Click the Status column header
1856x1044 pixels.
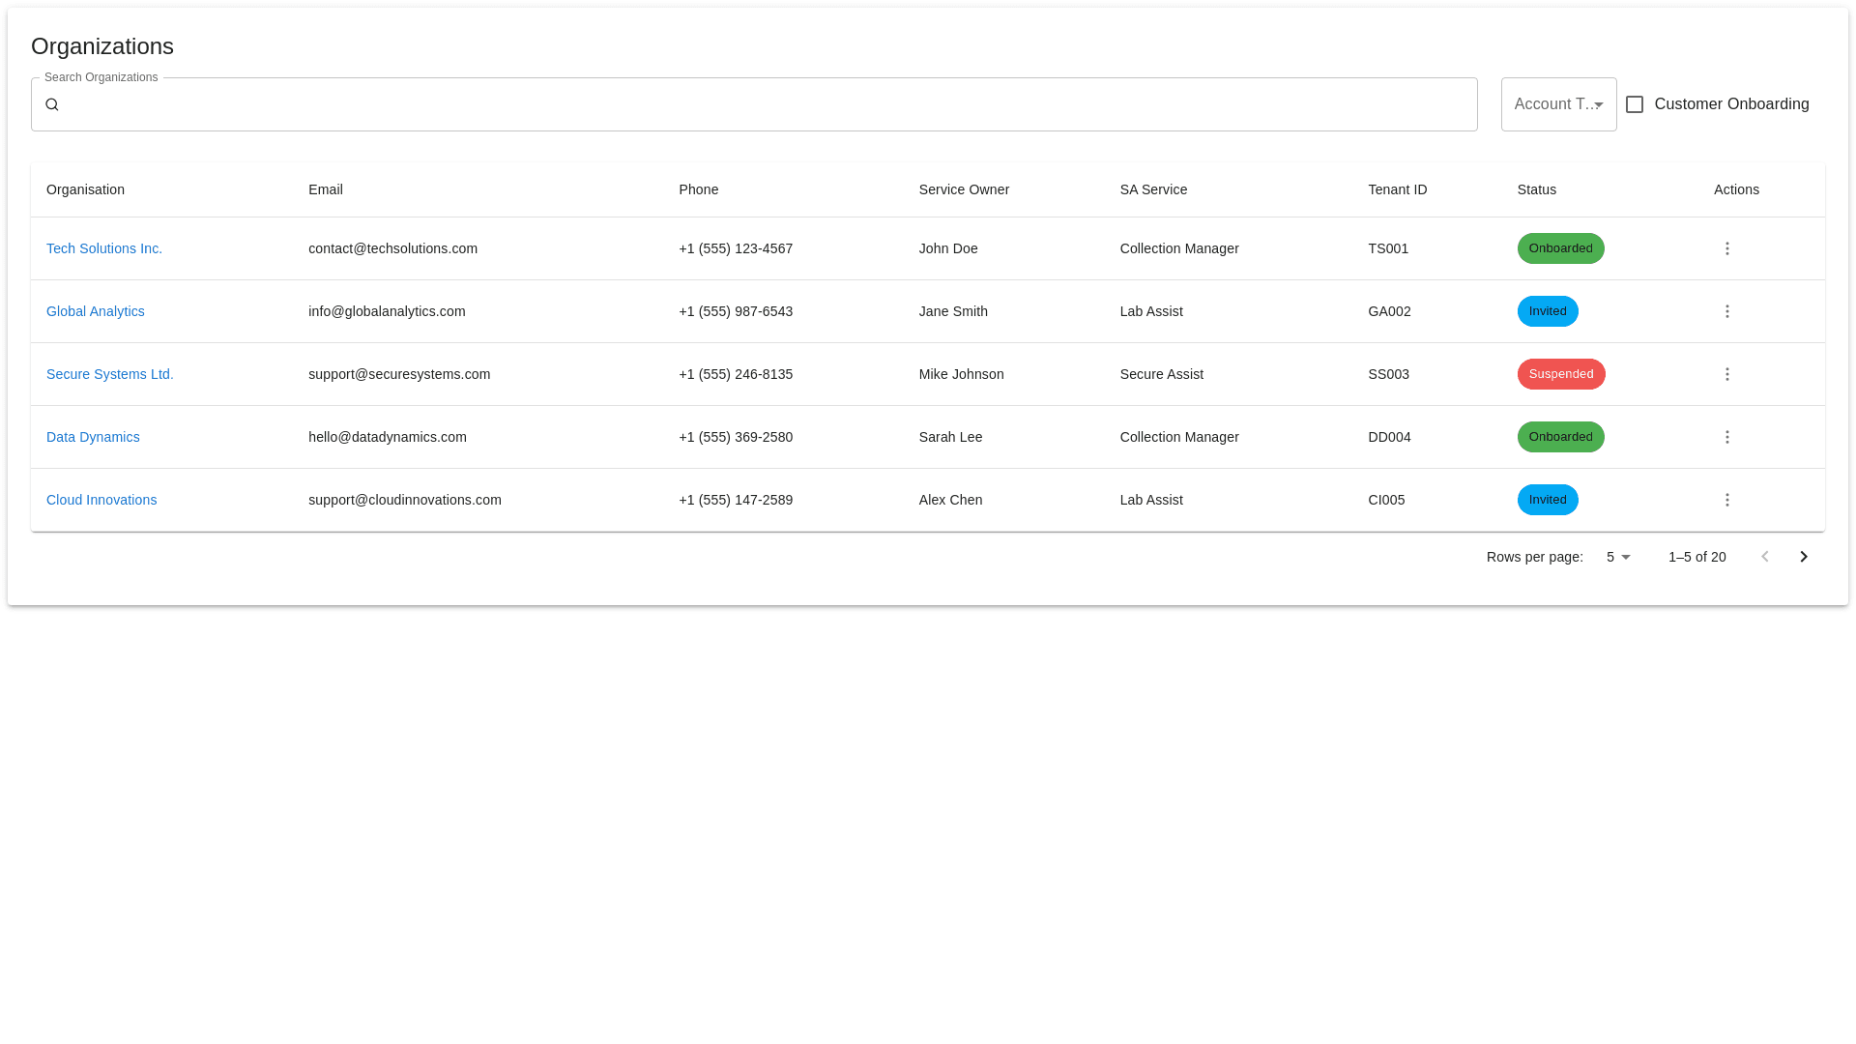pos(1536,189)
